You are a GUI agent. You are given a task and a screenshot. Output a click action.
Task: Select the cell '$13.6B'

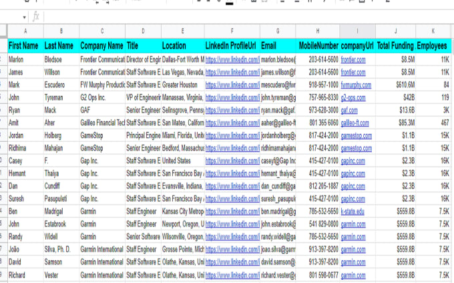pyautogui.click(x=396, y=111)
